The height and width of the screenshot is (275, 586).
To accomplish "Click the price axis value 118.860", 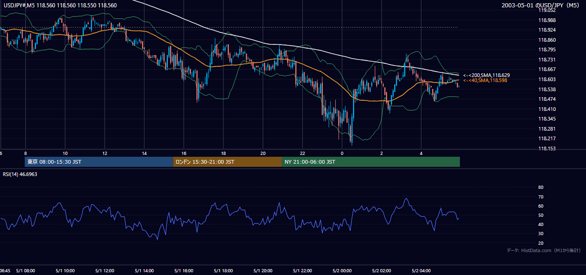I will [547, 40].
